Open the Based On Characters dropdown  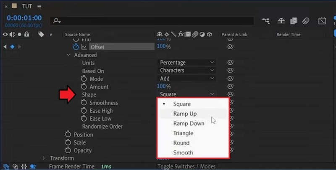[x=186, y=71]
